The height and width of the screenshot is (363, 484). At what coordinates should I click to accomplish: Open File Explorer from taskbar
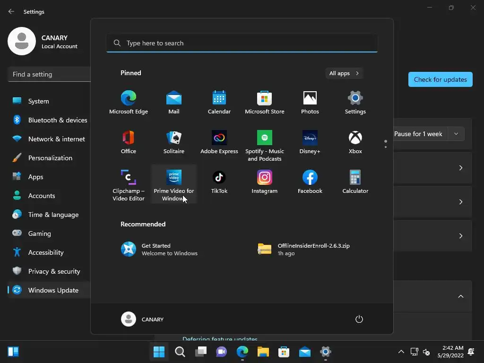pos(263,352)
